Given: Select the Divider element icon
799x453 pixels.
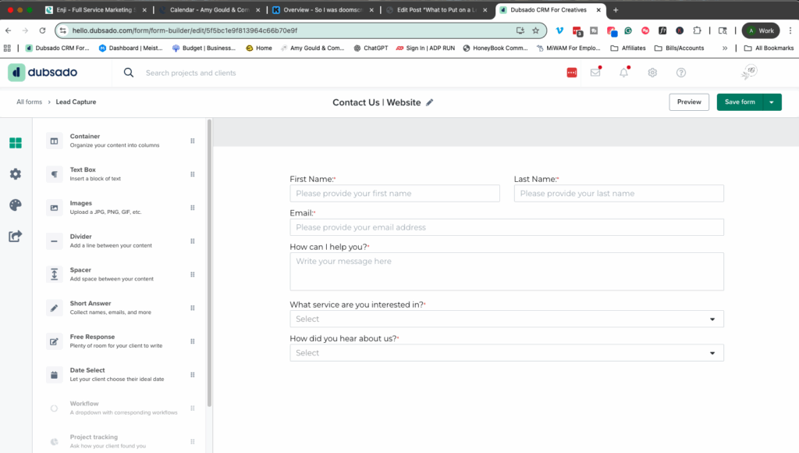Looking at the screenshot, I should 54,241.
